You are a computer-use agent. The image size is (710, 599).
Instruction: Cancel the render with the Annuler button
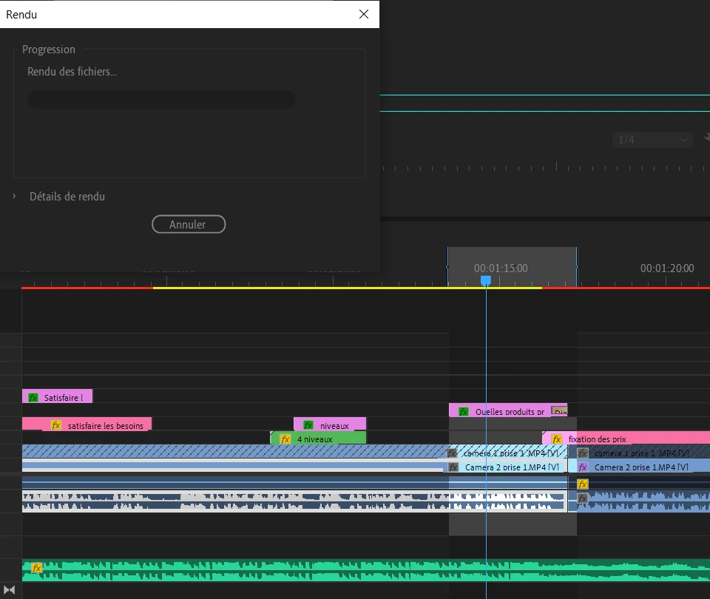tap(189, 224)
